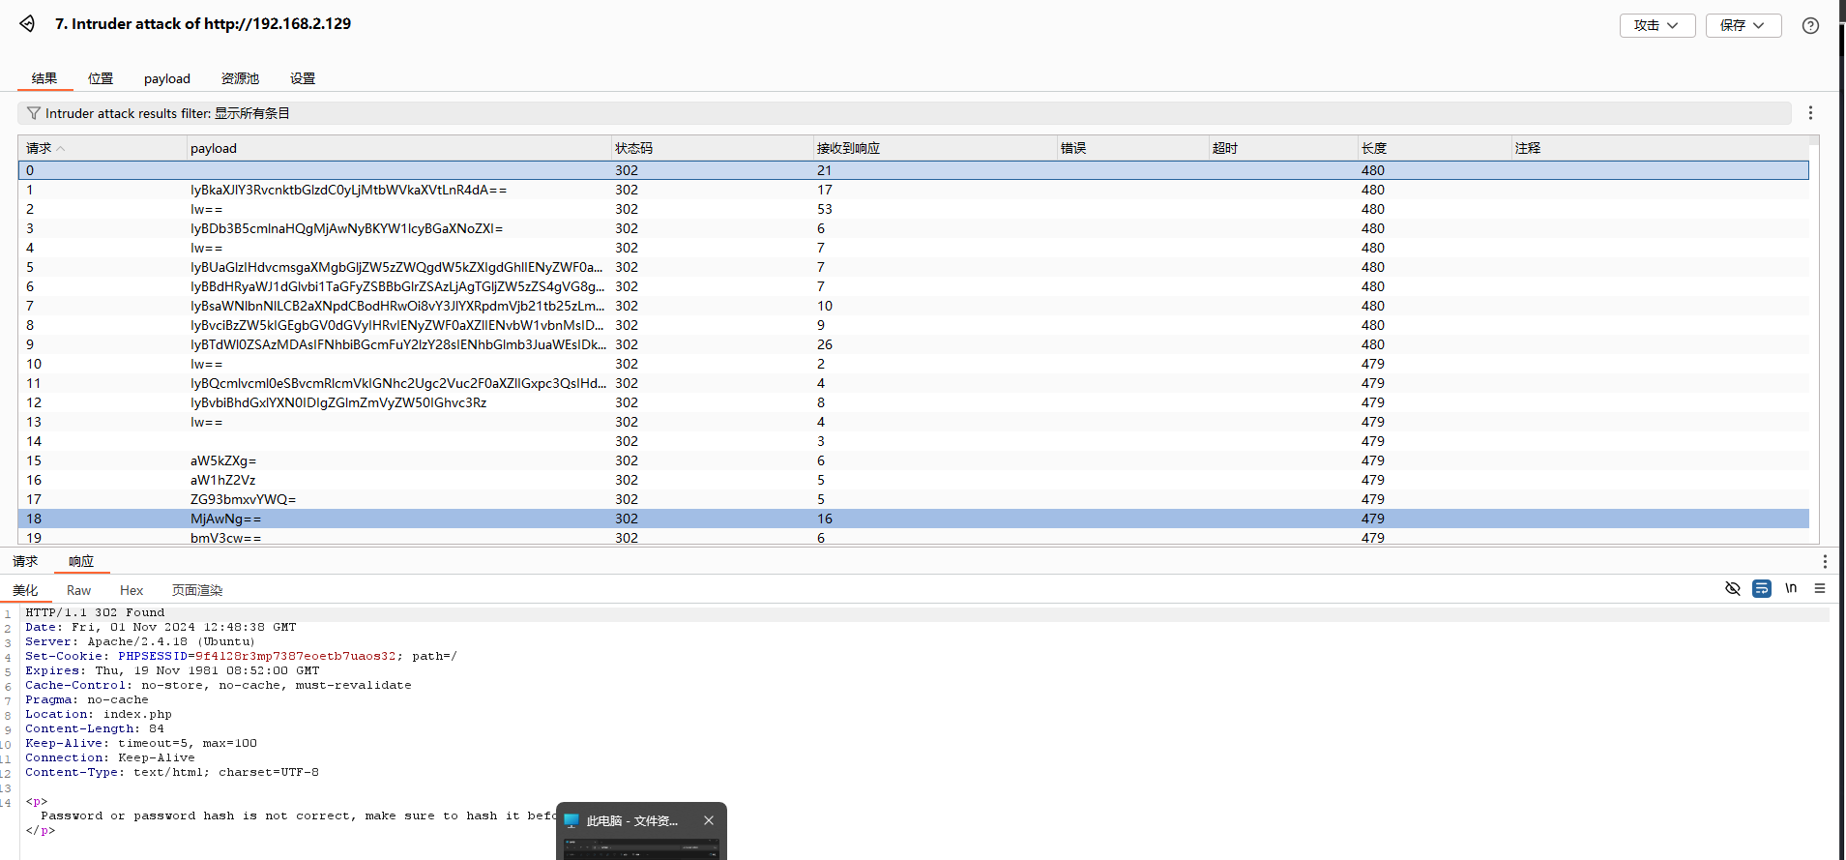Open the Raw response view
This screenshot has height=860, width=1846.
[x=78, y=591]
